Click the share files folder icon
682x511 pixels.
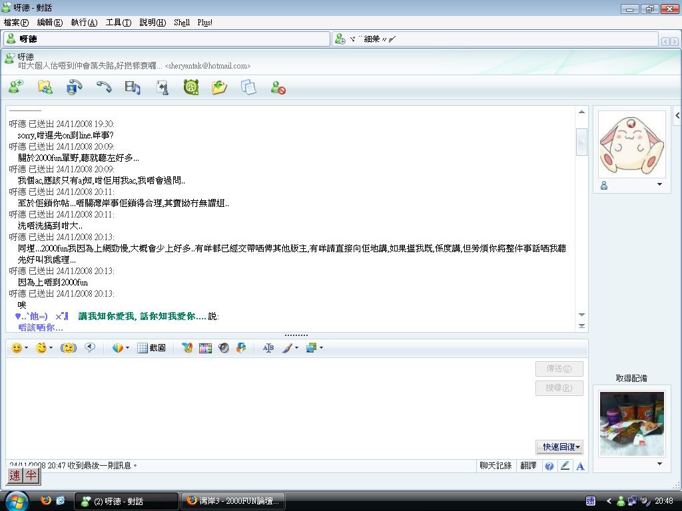click(45, 86)
